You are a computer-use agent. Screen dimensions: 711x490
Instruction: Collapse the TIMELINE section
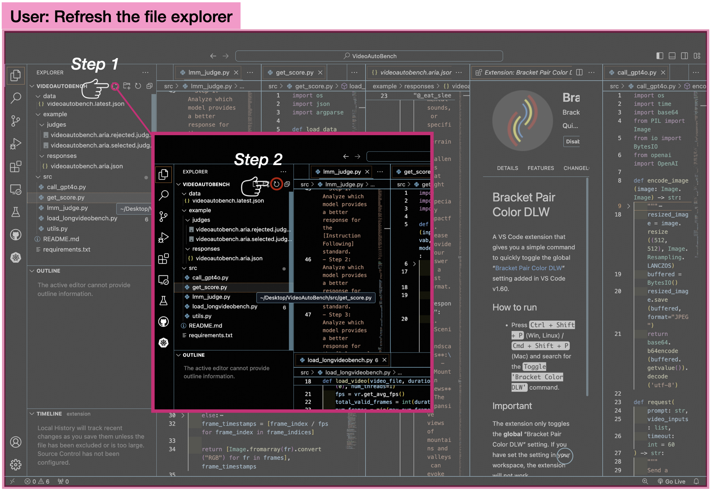tap(49, 414)
